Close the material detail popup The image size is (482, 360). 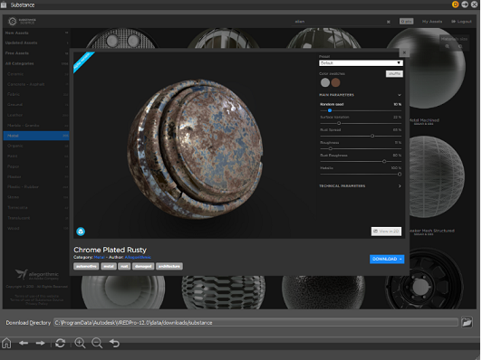coord(404,52)
